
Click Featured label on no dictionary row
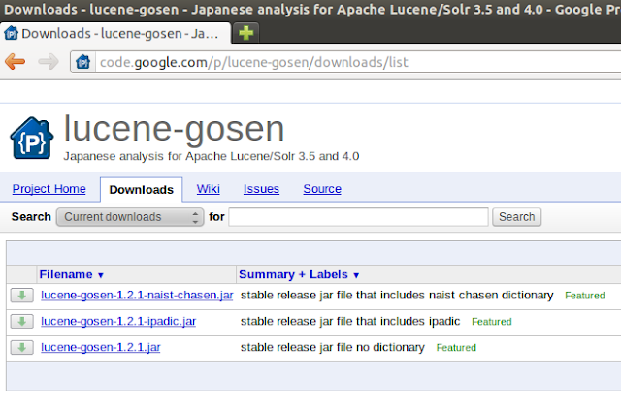pyautogui.click(x=456, y=348)
